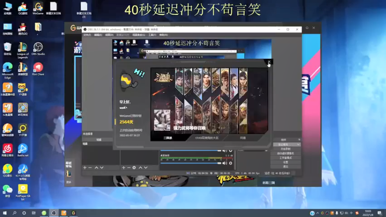
Task: Open OBS 设置 settings button
Action: 286,162
